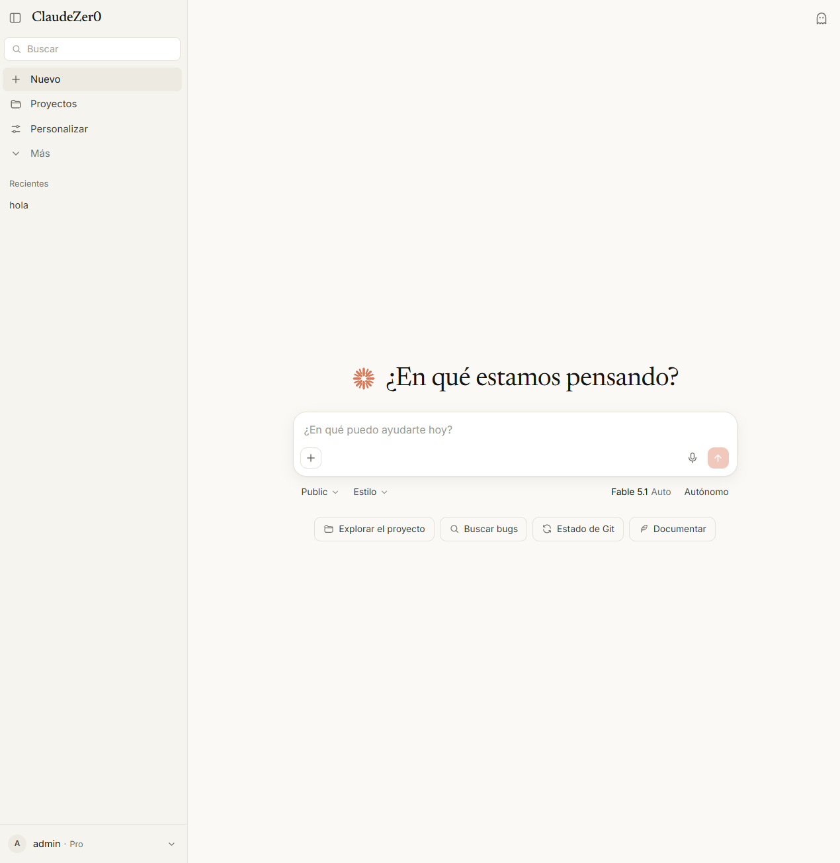Open Personalizar settings

click(x=93, y=129)
